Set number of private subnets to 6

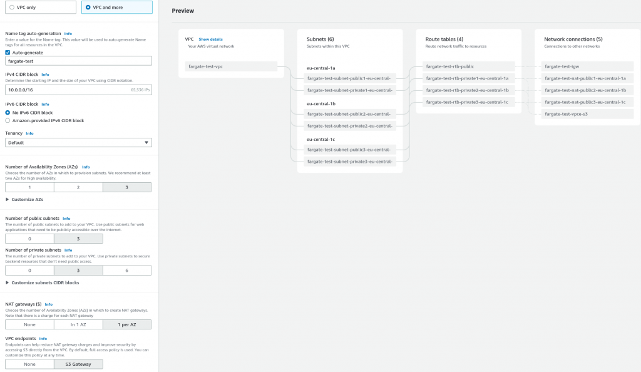coord(126,270)
